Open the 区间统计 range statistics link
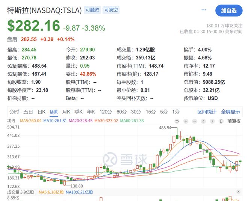 pos(207,112)
